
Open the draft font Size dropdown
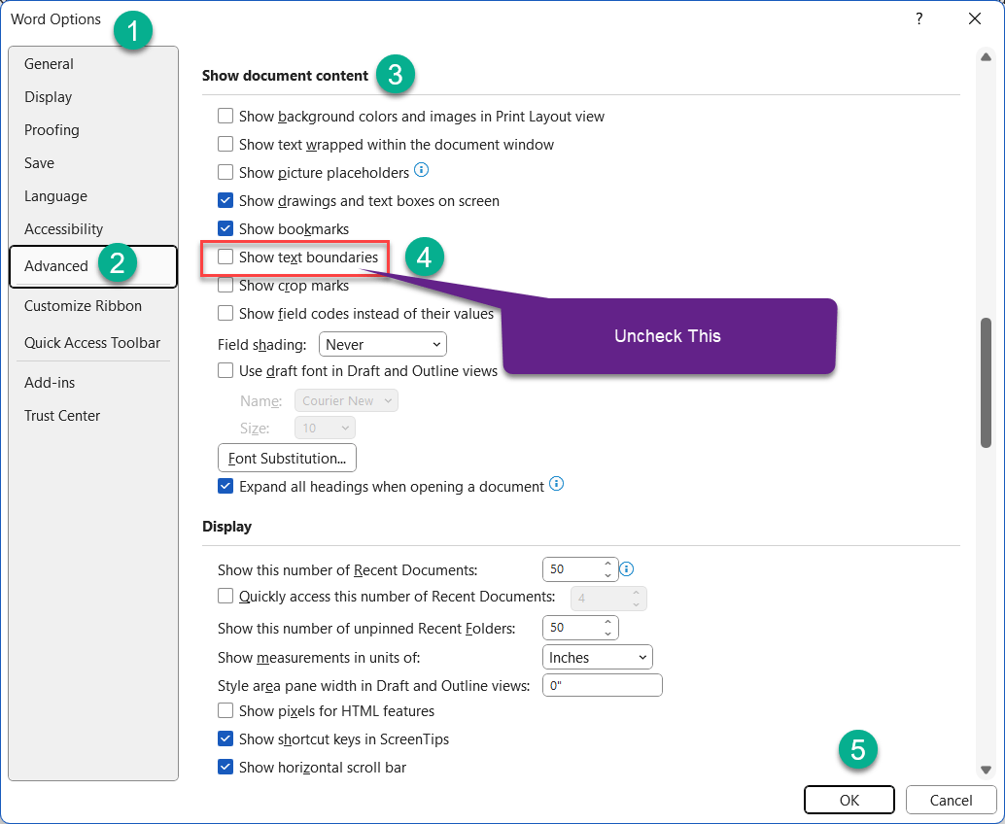(325, 428)
